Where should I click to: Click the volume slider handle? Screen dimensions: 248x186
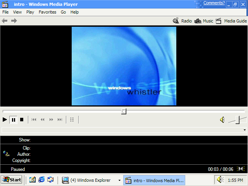[x=238, y=120]
